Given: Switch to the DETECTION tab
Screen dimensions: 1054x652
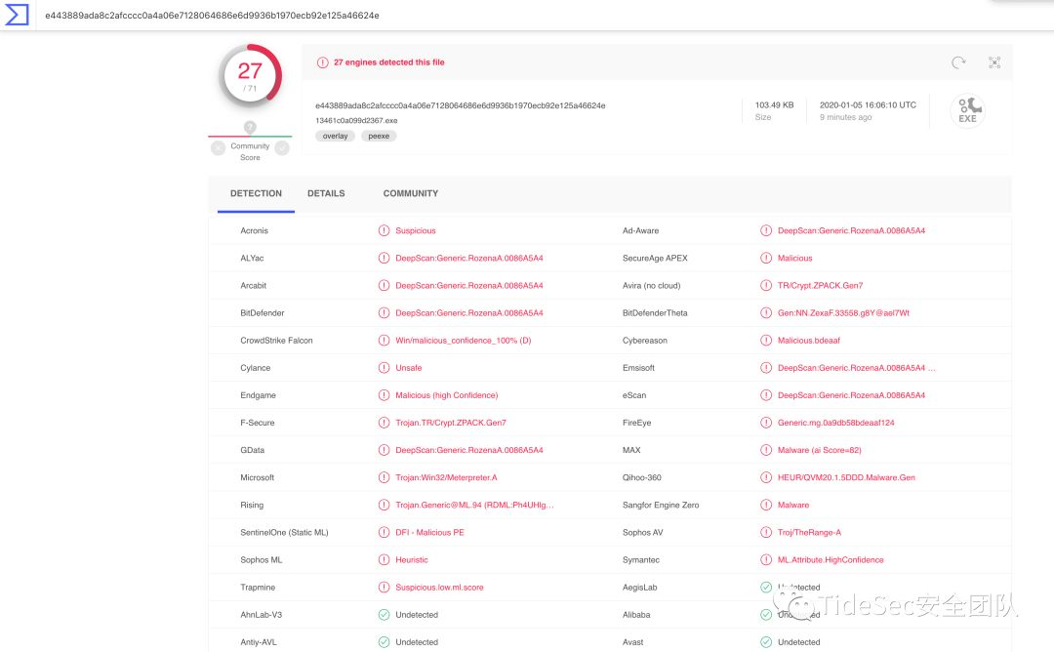Looking at the screenshot, I should click(256, 193).
